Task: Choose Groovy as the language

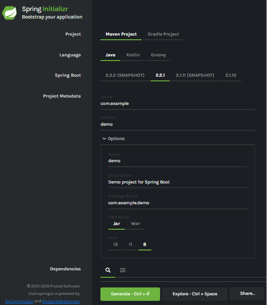Action: 158,55
